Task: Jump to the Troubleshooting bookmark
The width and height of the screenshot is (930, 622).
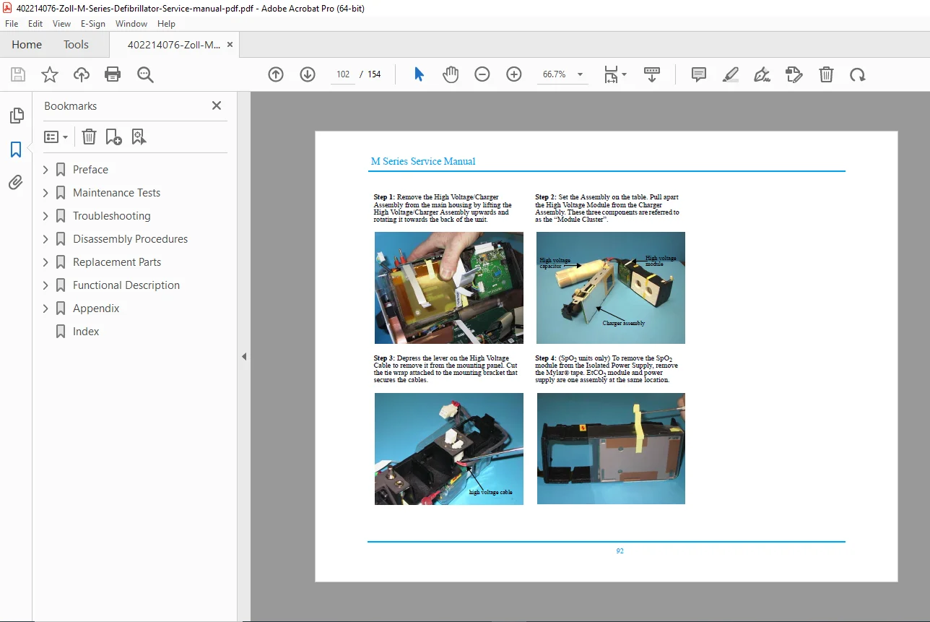Action: (112, 216)
